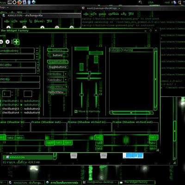Open the Bluetooth icon in top panel
Viewport: 185px width, 185px height.
29,2
